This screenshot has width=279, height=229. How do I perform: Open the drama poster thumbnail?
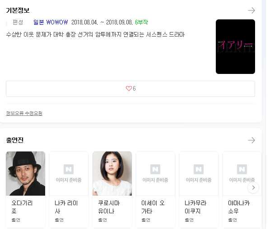(235, 46)
